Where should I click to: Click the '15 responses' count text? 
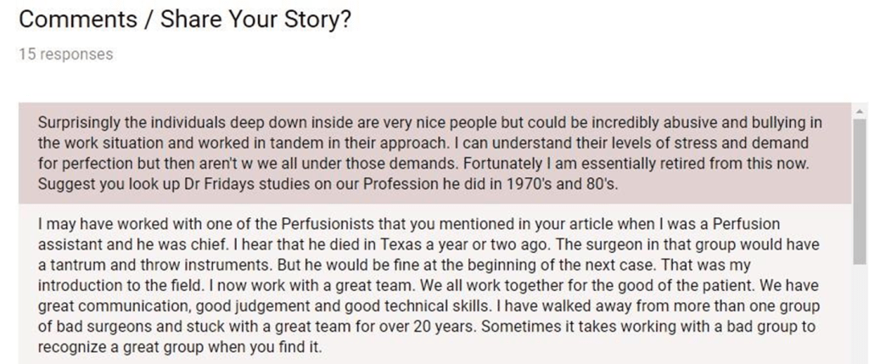pos(65,54)
